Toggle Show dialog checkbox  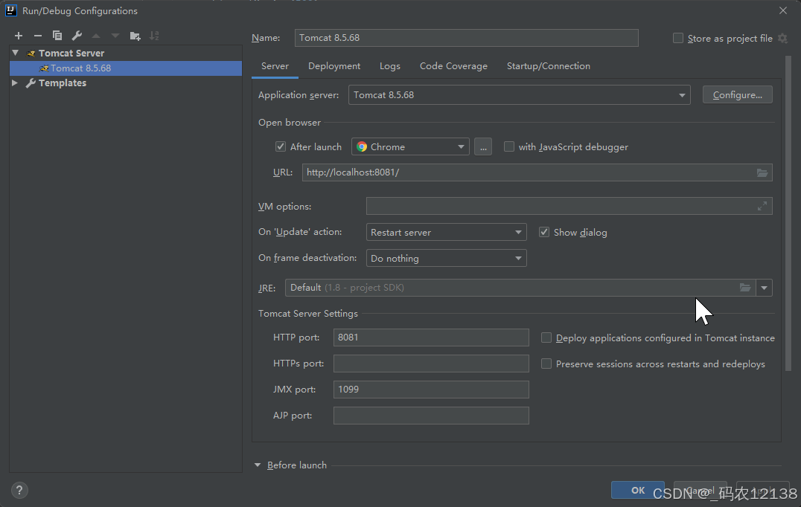click(x=544, y=232)
